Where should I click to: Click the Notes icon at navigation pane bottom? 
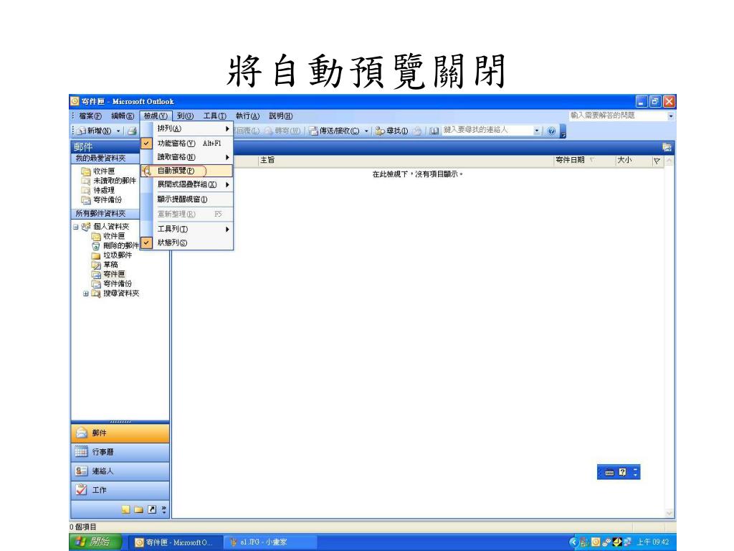126,509
